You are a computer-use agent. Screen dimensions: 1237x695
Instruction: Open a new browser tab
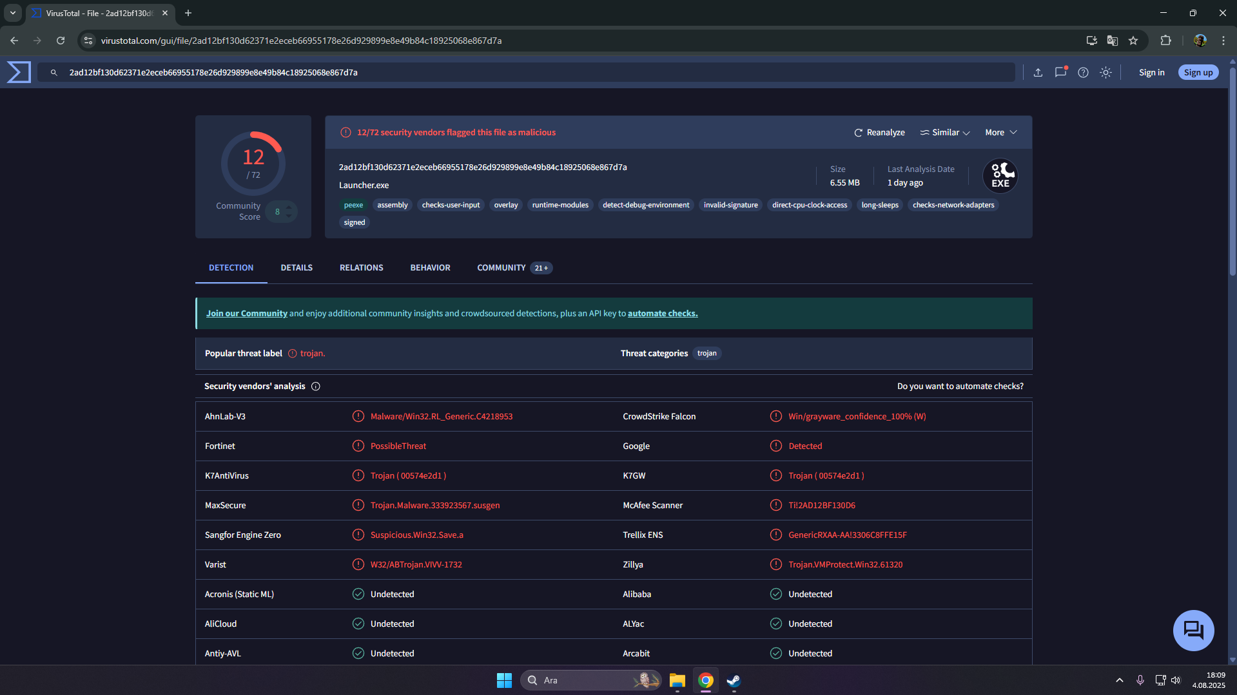tap(188, 13)
